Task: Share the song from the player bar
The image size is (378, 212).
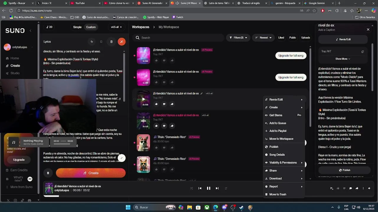Action: (x=357, y=188)
